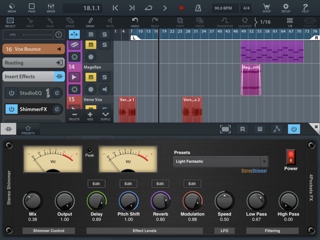
Task: Paste the copied event
Action: (200, 23)
